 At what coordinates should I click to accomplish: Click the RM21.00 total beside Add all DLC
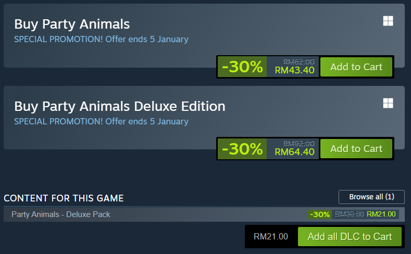click(270, 236)
